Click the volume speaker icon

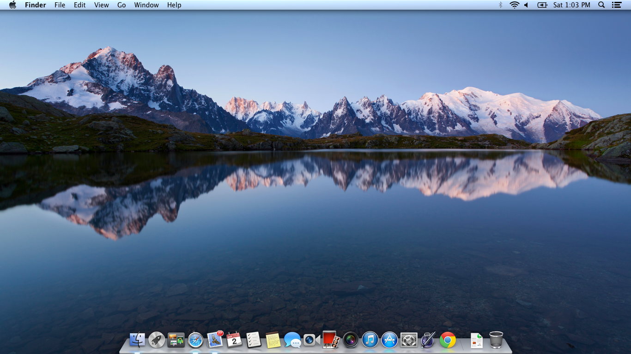coord(526,5)
